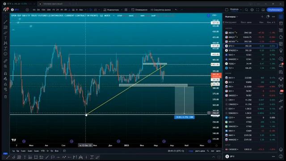Image resolution: width=286 pixels, height=161 pixels.
Task: Select the TLT row in the watchlist
Action: click(x=250, y=68)
